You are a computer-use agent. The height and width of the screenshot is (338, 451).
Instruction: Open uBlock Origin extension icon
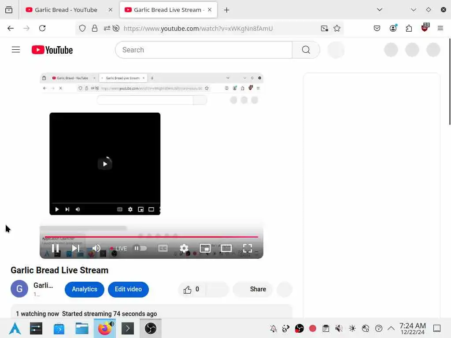coord(425,28)
